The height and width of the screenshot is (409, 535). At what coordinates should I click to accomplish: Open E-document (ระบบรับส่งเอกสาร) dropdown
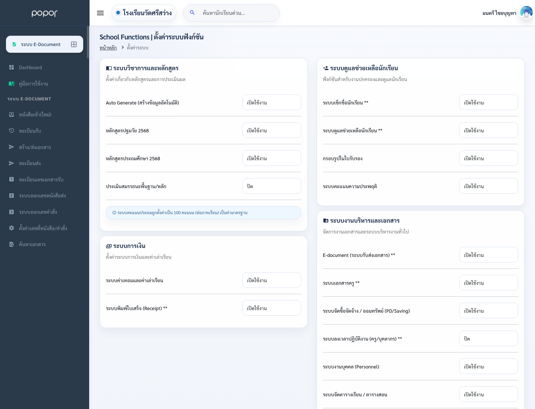point(489,255)
